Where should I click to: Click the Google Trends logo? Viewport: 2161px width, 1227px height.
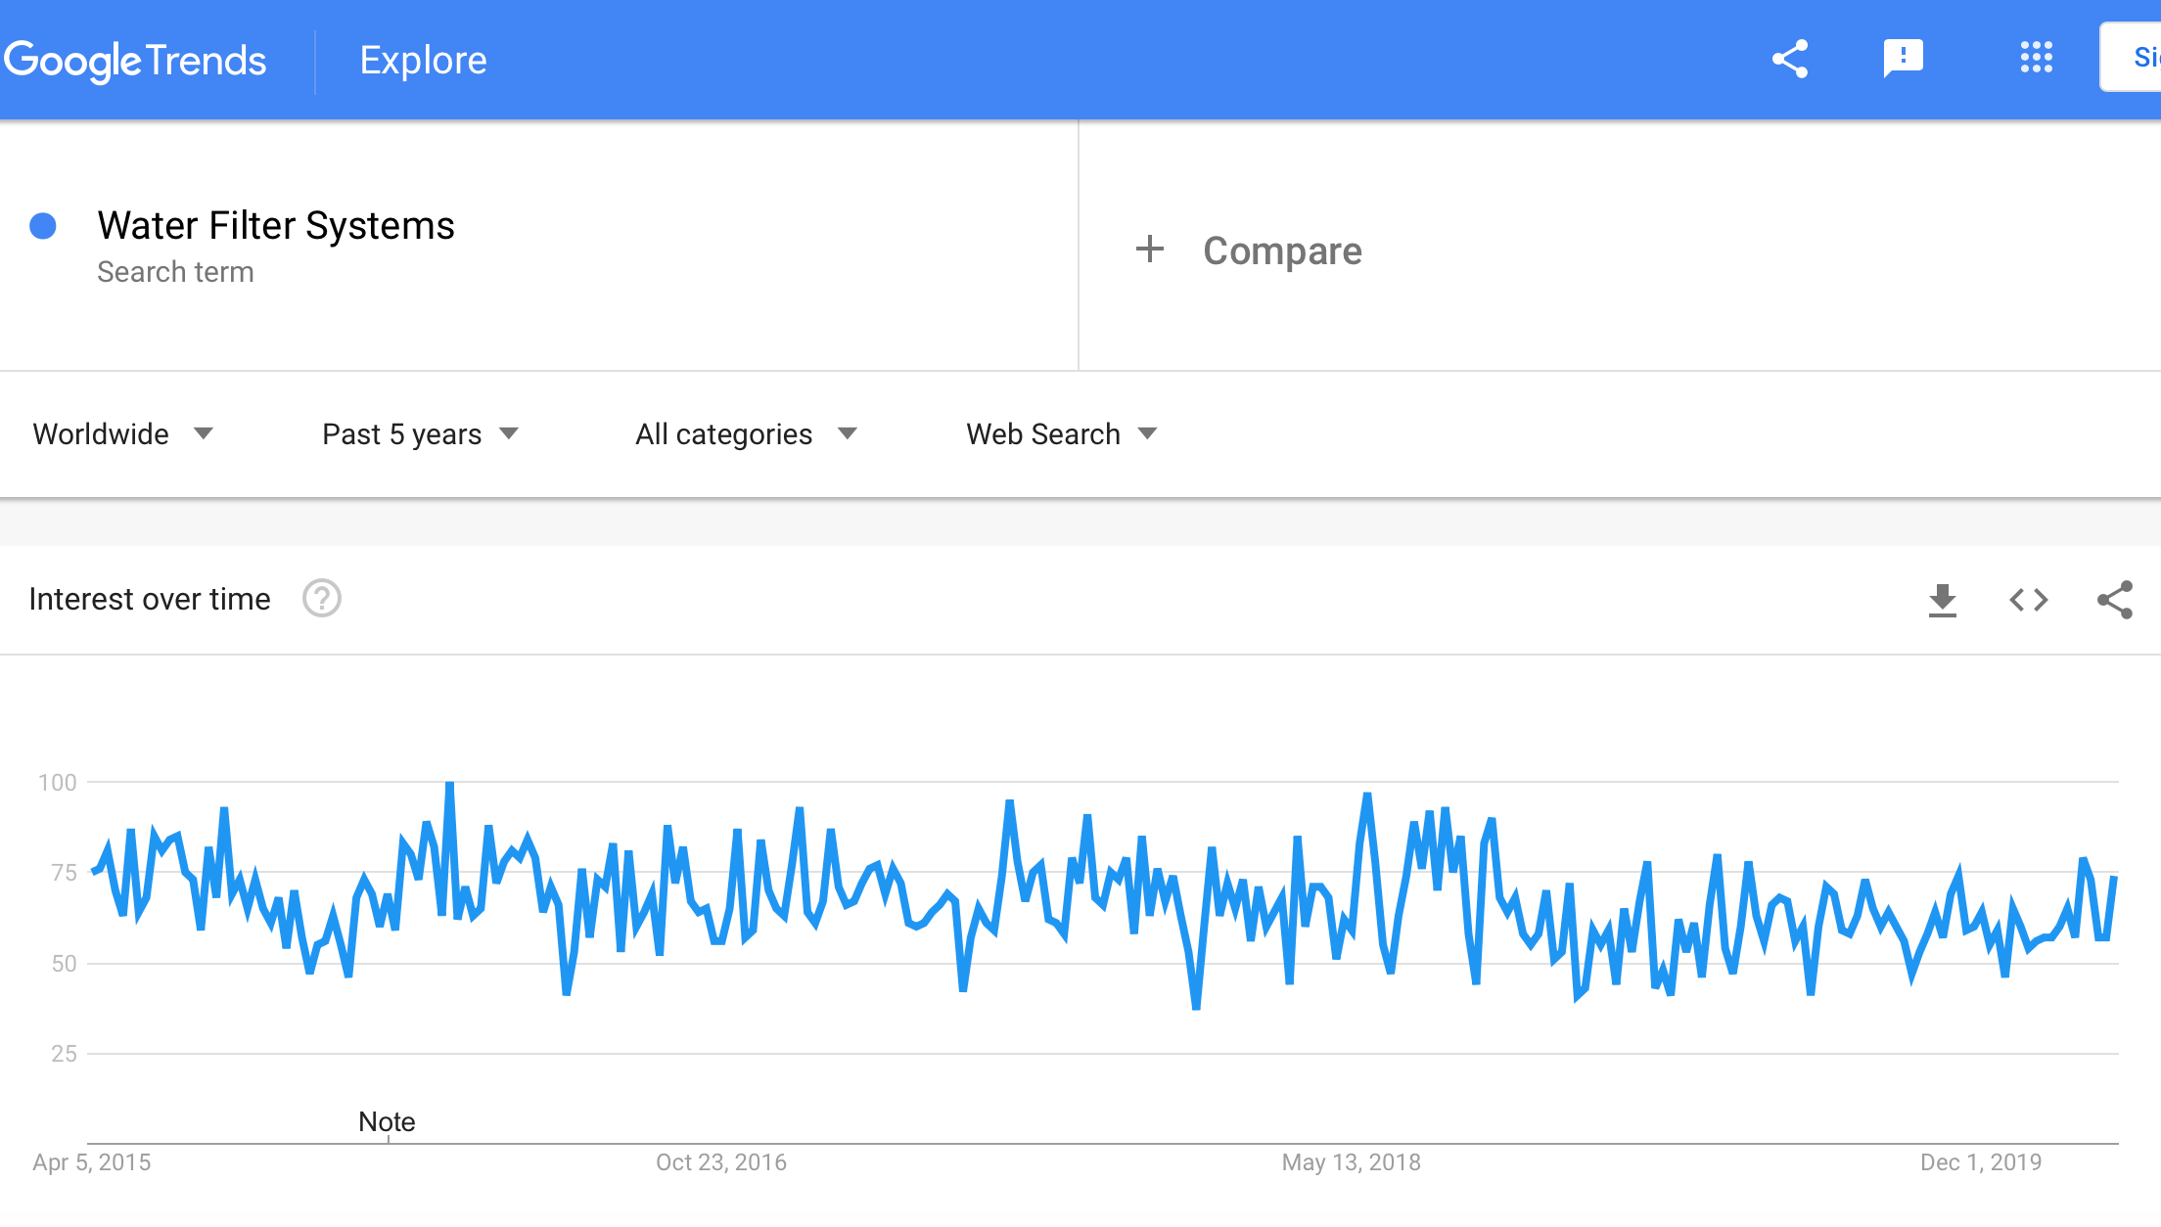click(x=135, y=61)
